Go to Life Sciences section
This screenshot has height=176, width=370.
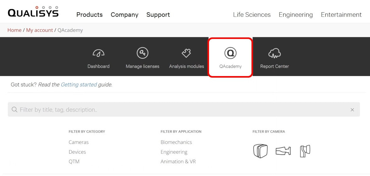pyautogui.click(x=252, y=15)
